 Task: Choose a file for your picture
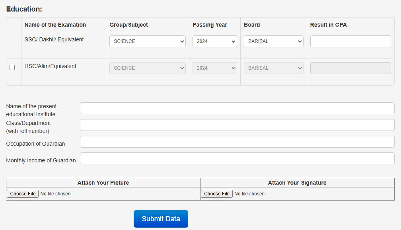[x=23, y=194]
